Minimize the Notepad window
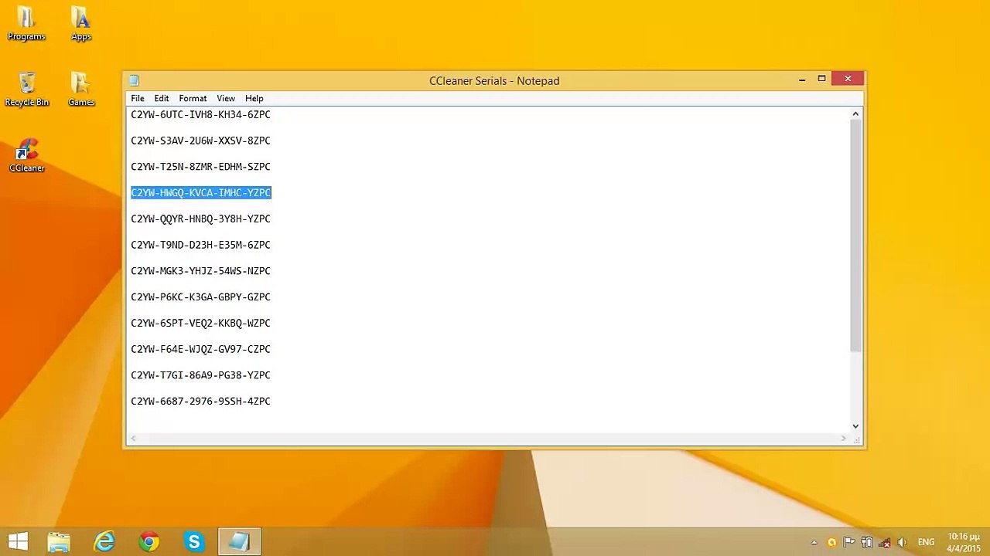The height and width of the screenshot is (556, 990). point(802,80)
